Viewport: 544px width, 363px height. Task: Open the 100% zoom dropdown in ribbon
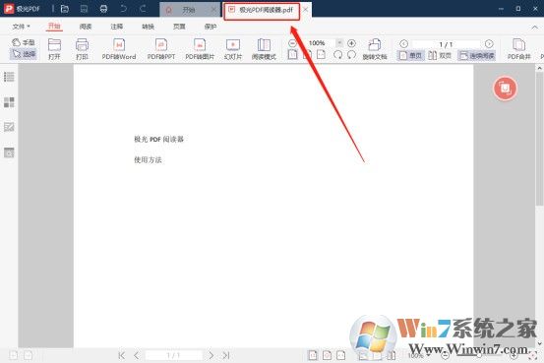pos(339,43)
